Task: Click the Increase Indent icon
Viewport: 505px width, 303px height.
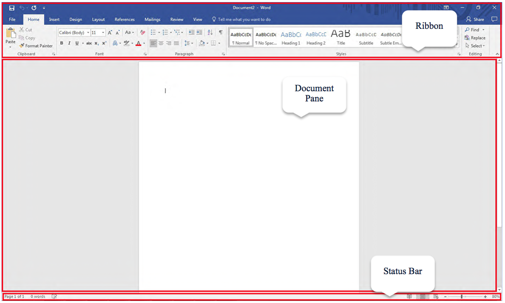Action: point(199,32)
